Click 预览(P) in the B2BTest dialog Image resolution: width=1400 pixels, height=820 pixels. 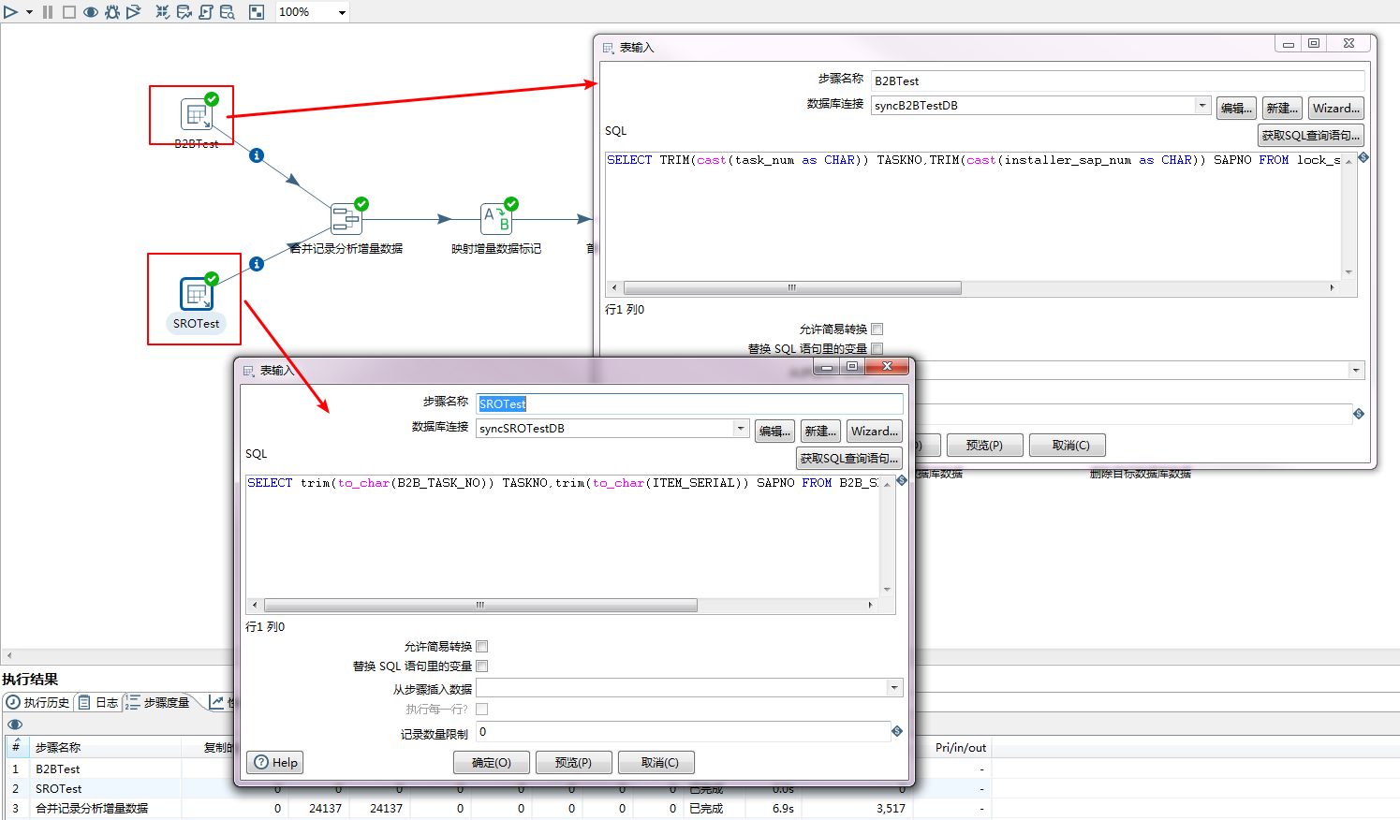coord(984,445)
